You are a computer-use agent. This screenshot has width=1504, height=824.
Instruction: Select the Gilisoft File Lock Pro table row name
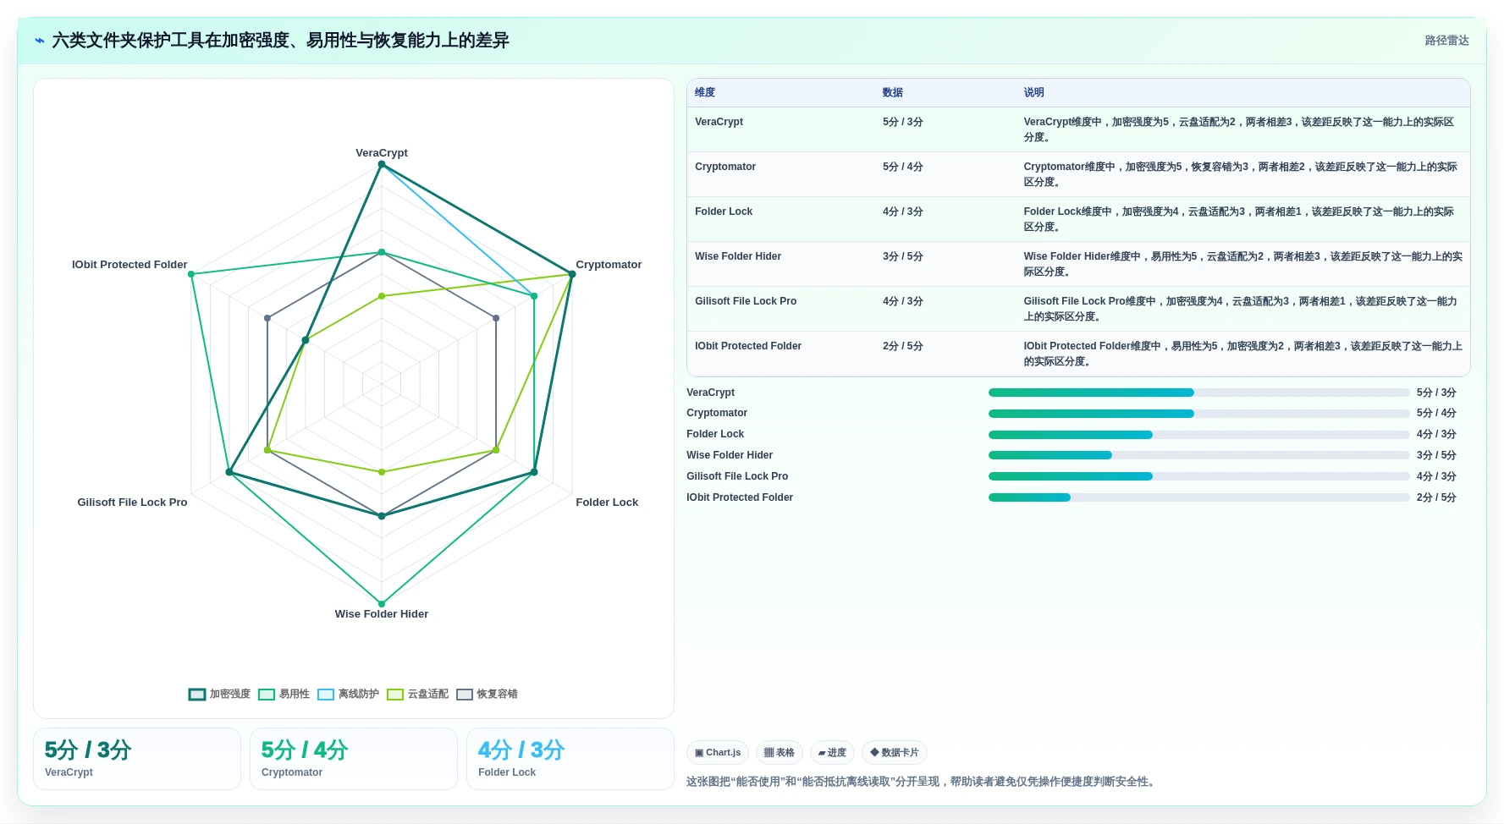coord(746,301)
